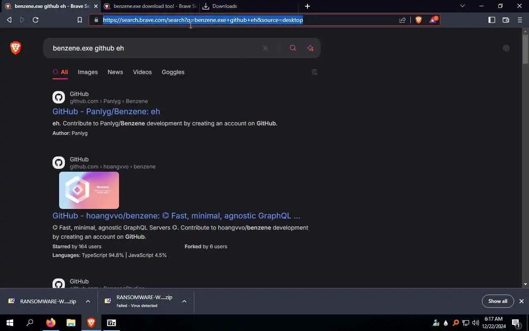
Task: Expand options for first RANSOMWARE zip download
Action: 88,301
